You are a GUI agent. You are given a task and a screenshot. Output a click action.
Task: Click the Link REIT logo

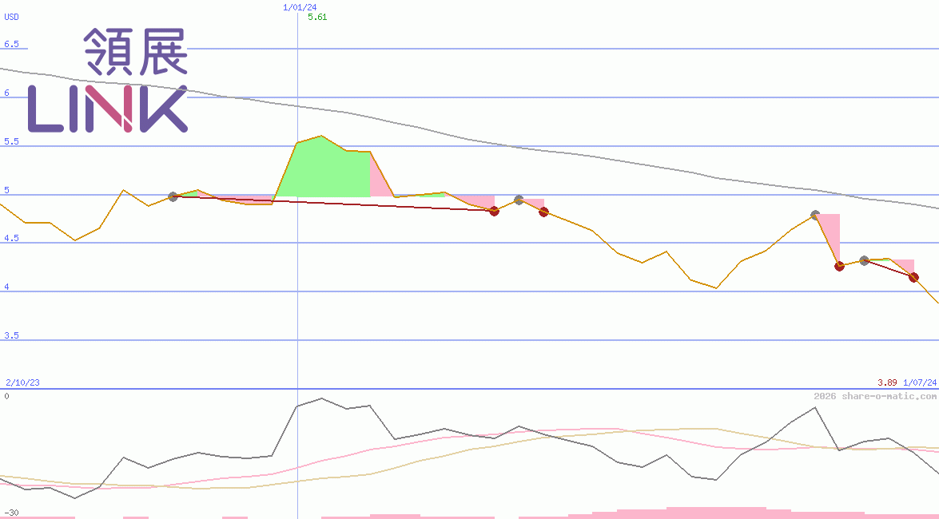108,80
